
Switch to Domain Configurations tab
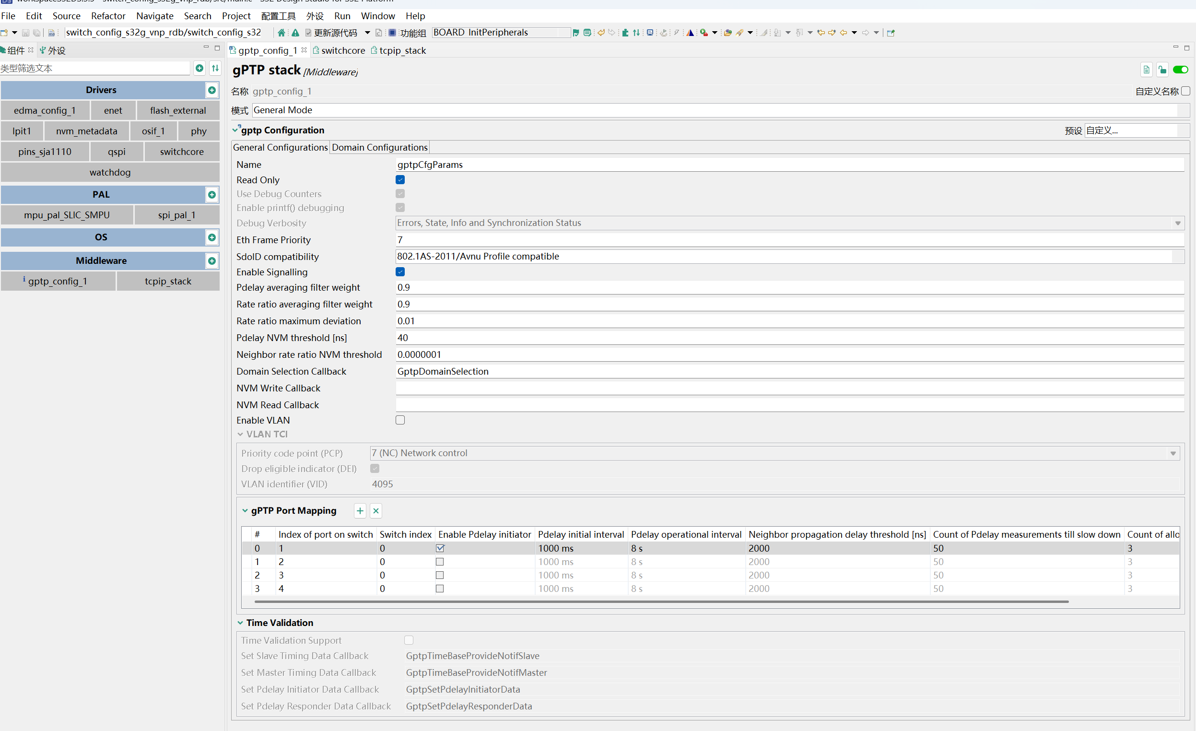coord(379,148)
